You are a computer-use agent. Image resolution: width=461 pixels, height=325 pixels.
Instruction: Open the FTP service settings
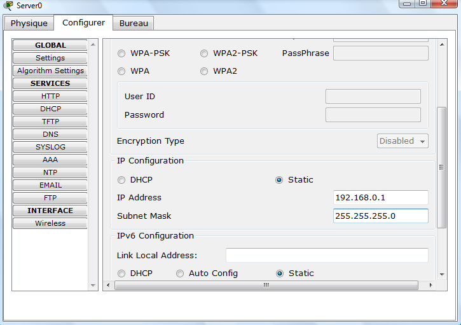tap(50, 198)
